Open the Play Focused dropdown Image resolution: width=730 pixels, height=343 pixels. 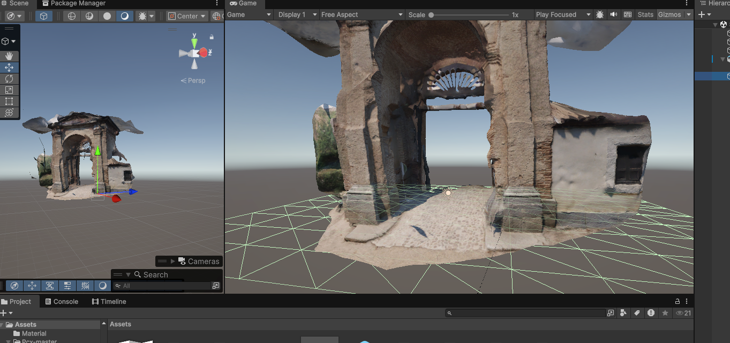[563, 14]
